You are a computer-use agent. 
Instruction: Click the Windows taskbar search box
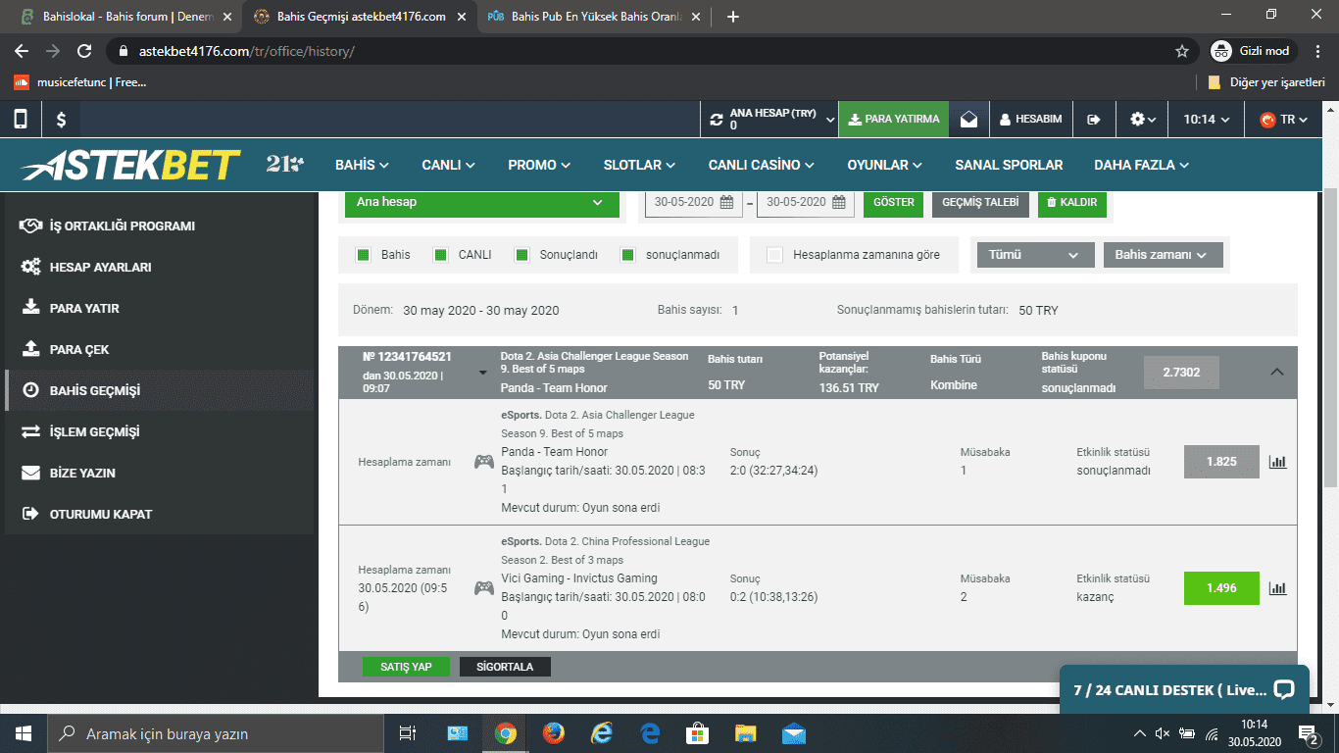[216, 733]
